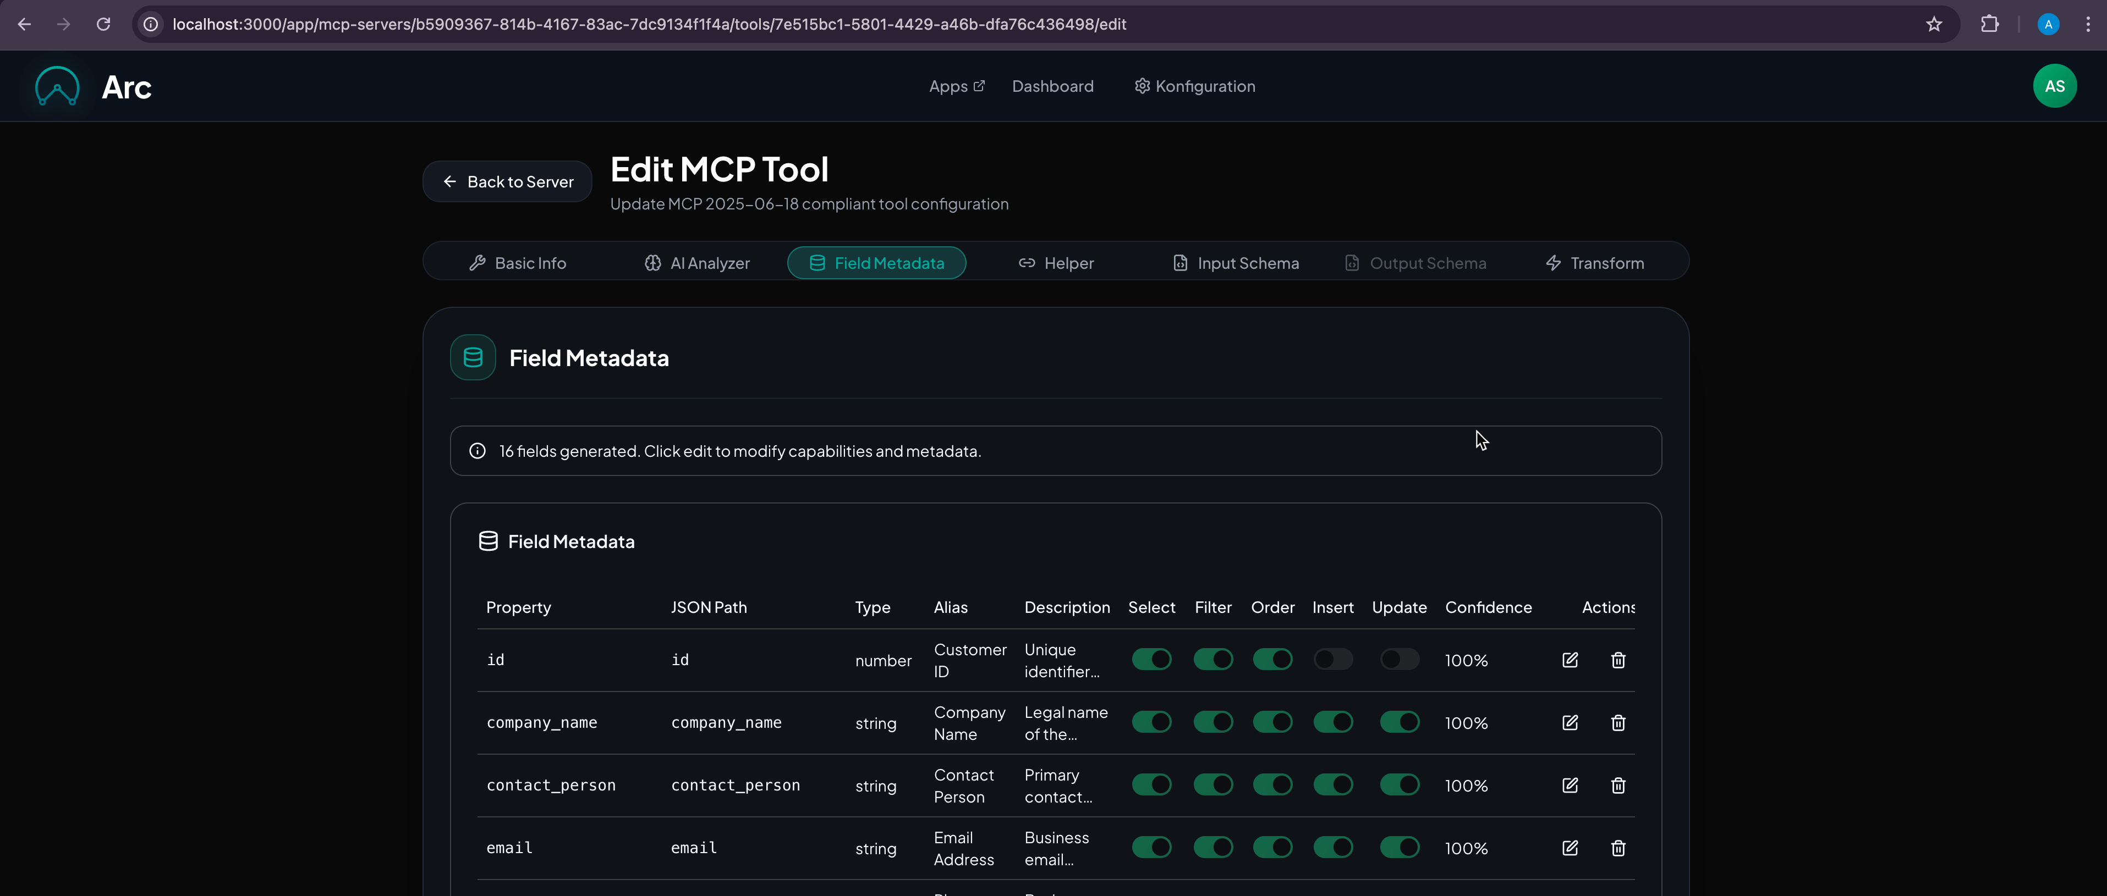Turn off Update toggle for contact_person
Viewport: 2107px width, 896px height.
coord(1400,785)
